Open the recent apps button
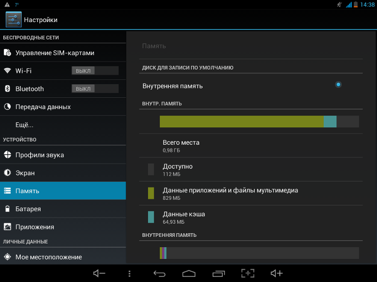Viewport: 377px width, 282px height. pyautogui.click(x=219, y=274)
